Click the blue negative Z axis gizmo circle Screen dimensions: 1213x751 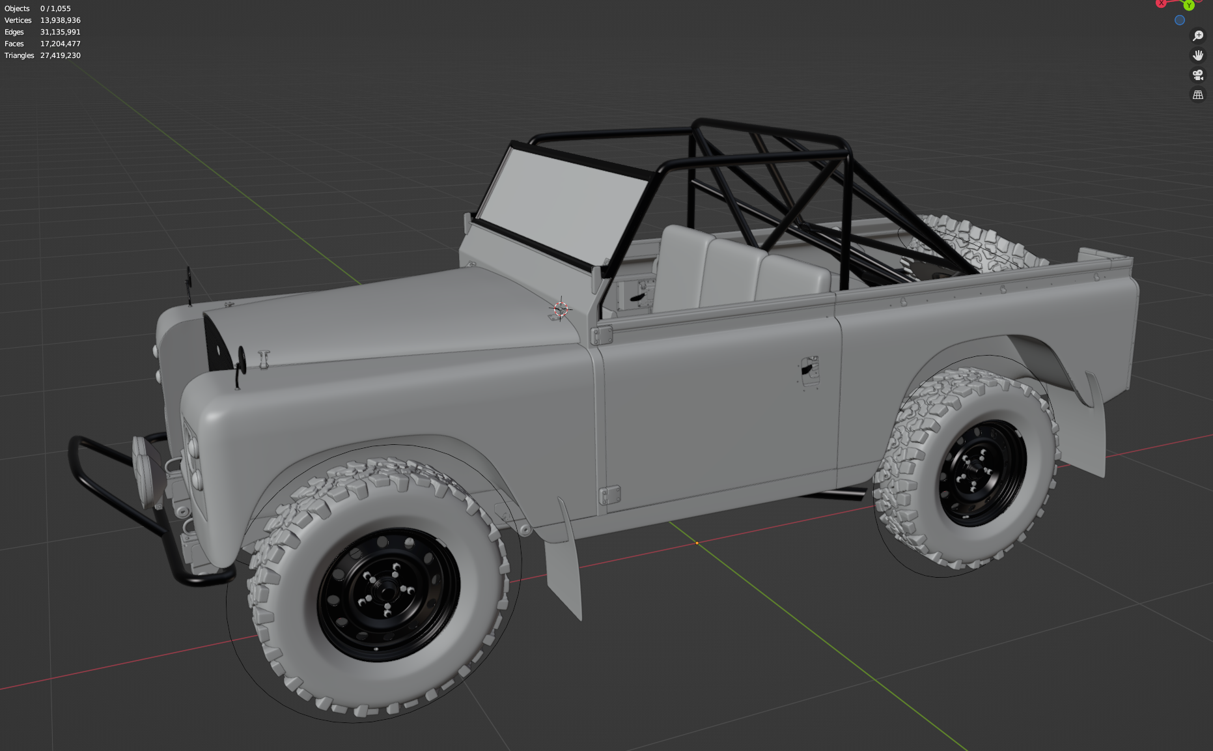1179,20
